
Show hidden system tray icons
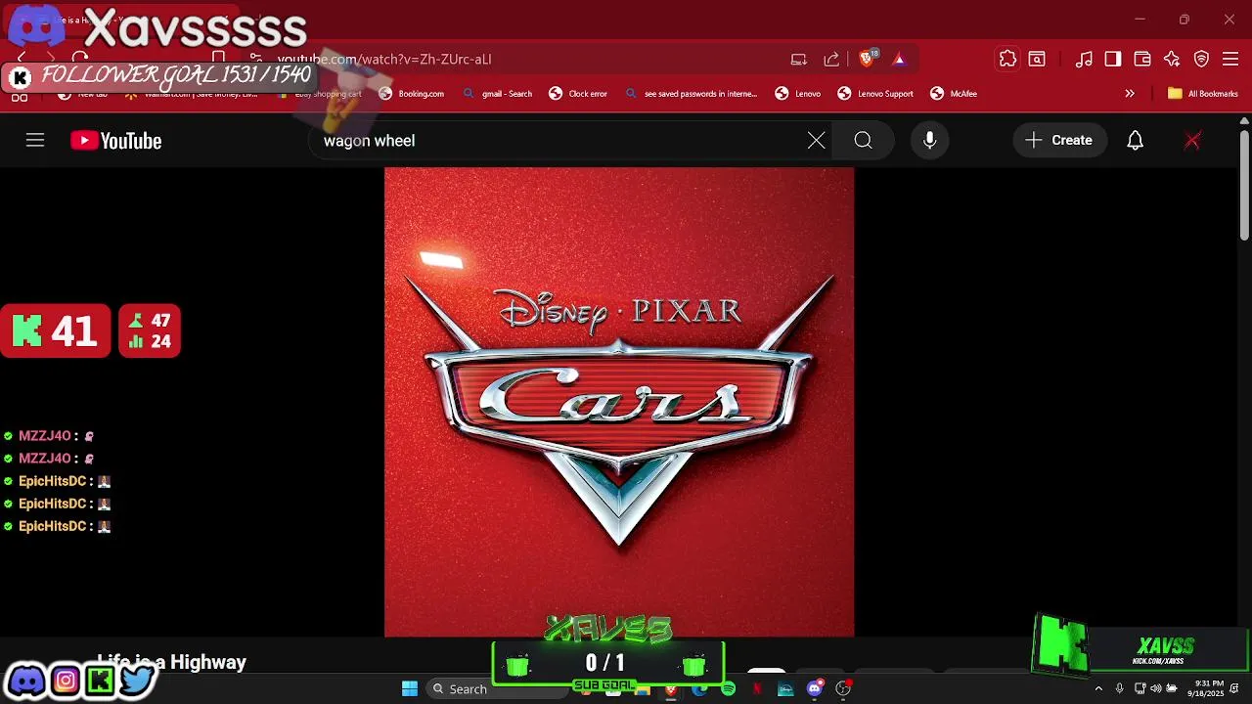pos(1098,688)
